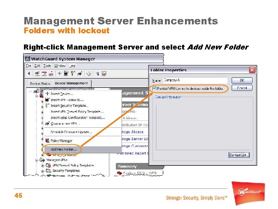Choose Insert Security Template menu item
Image resolution: width=278 pixels, height=209 pixels.
tap(83, 106)
